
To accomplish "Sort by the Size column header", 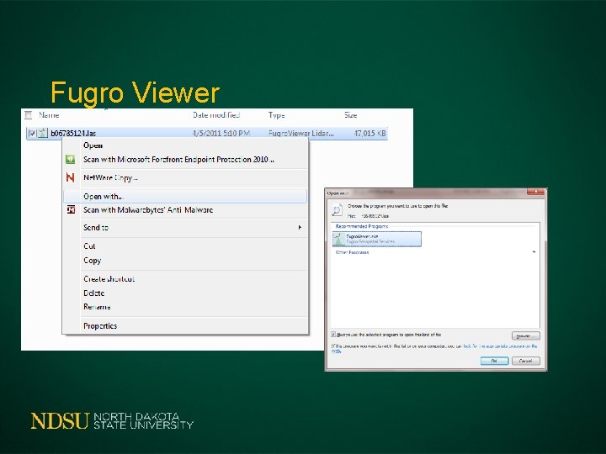I will coord(350,115).
